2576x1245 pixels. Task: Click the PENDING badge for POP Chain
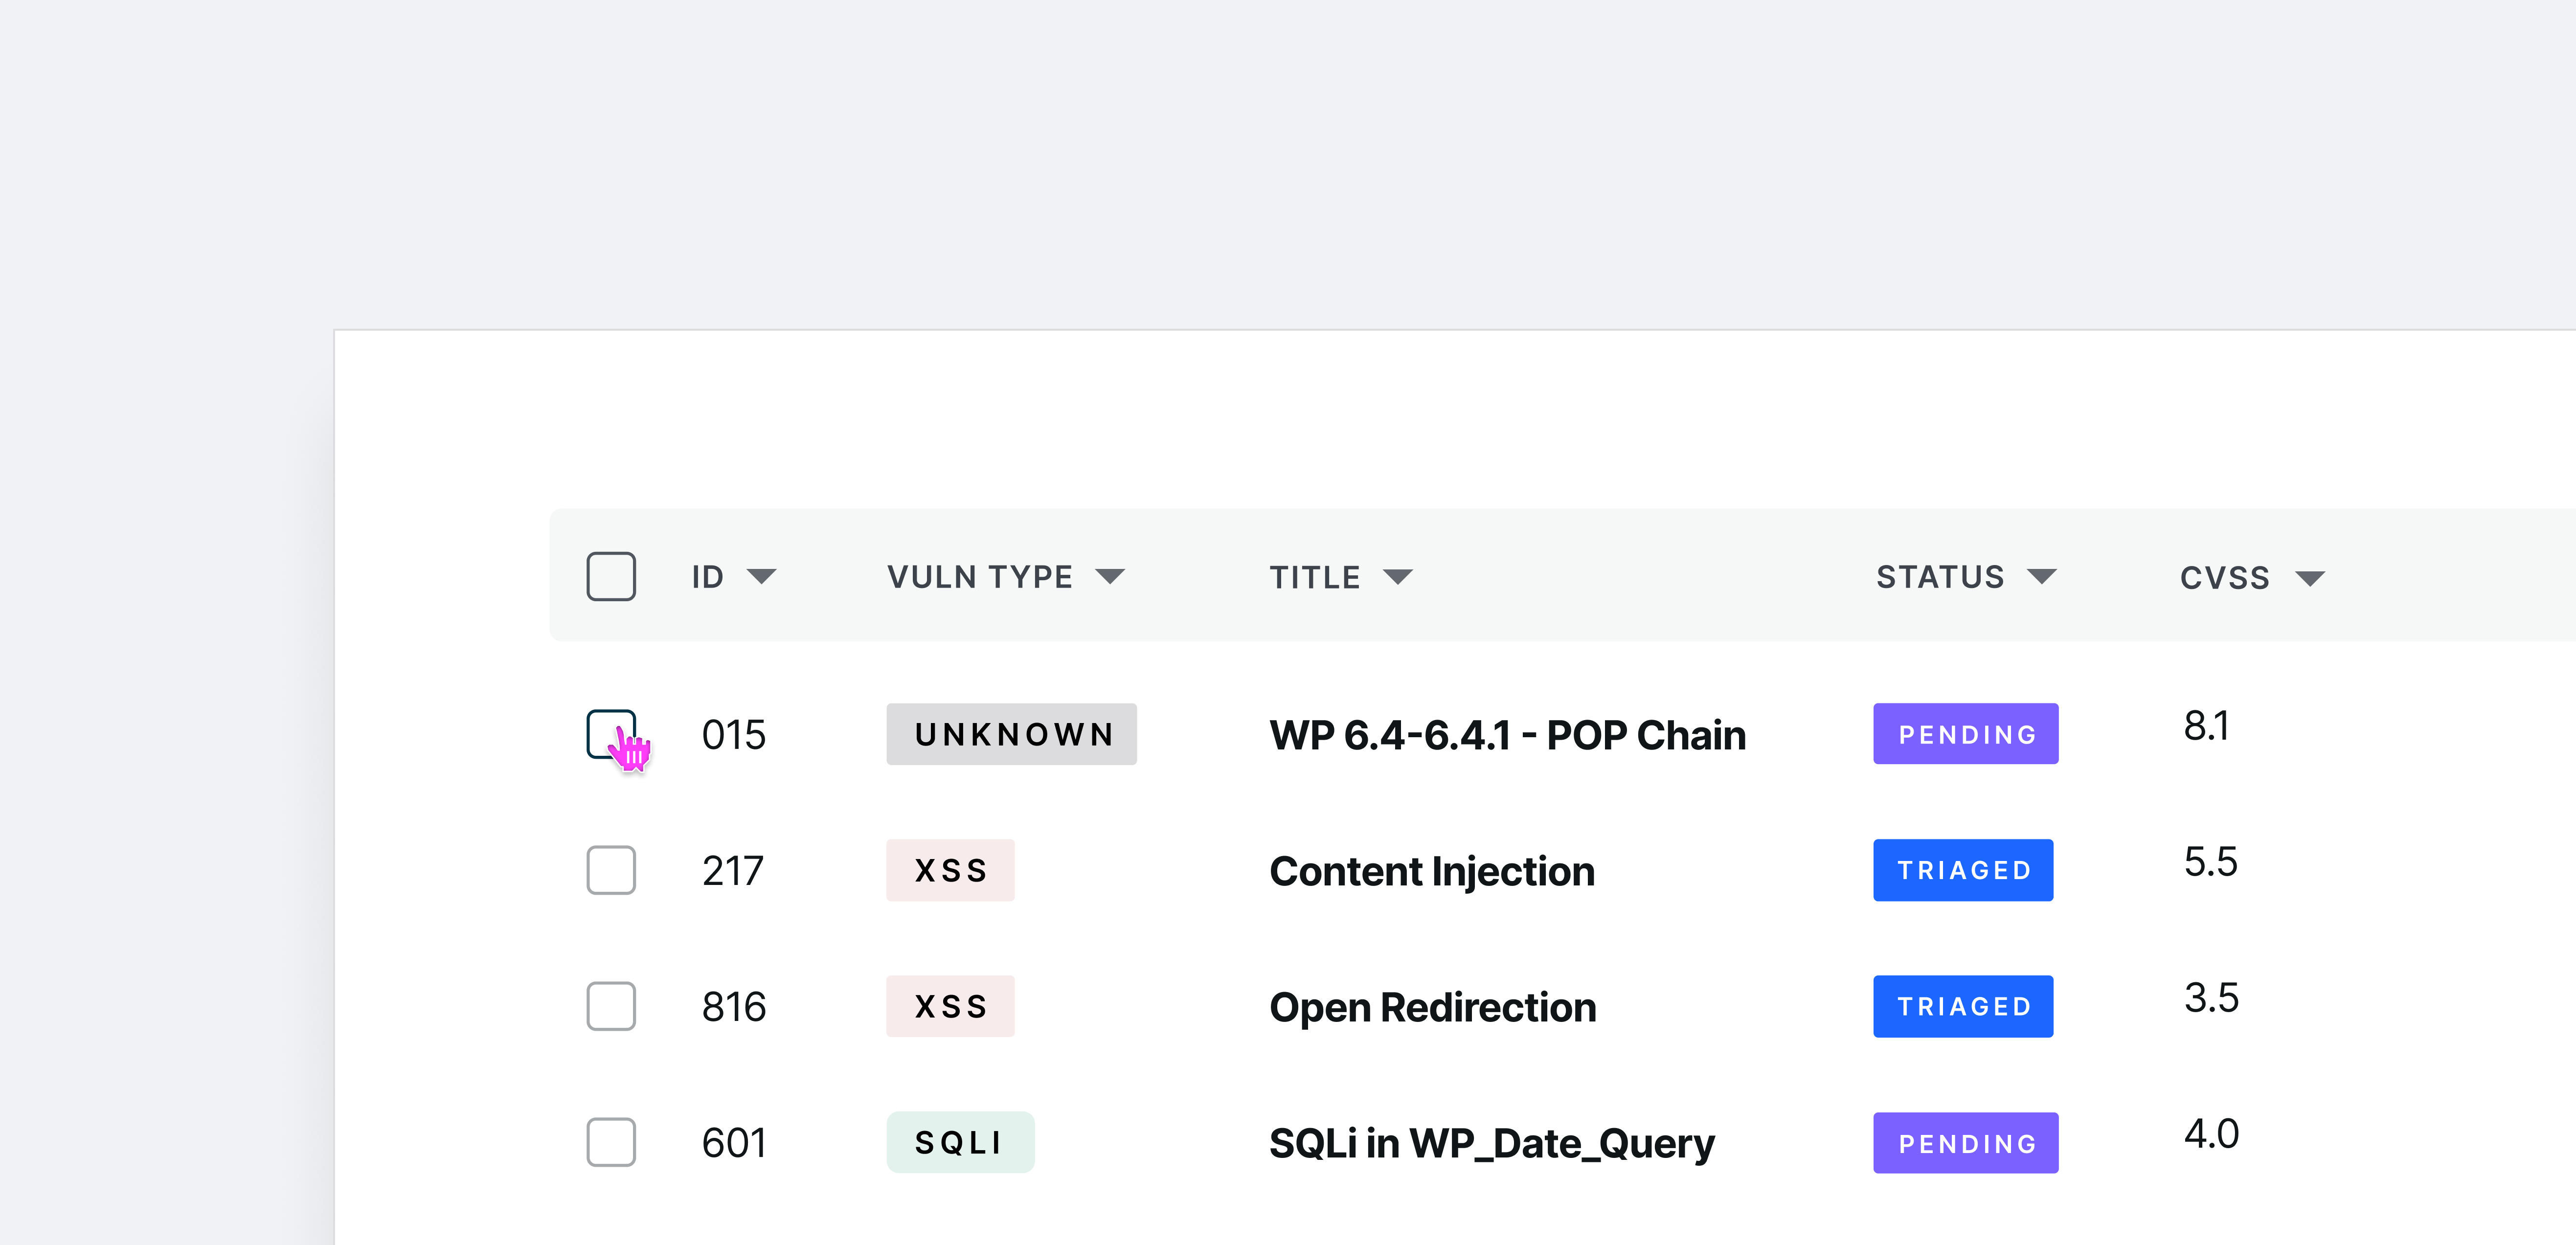(1965, 734)
